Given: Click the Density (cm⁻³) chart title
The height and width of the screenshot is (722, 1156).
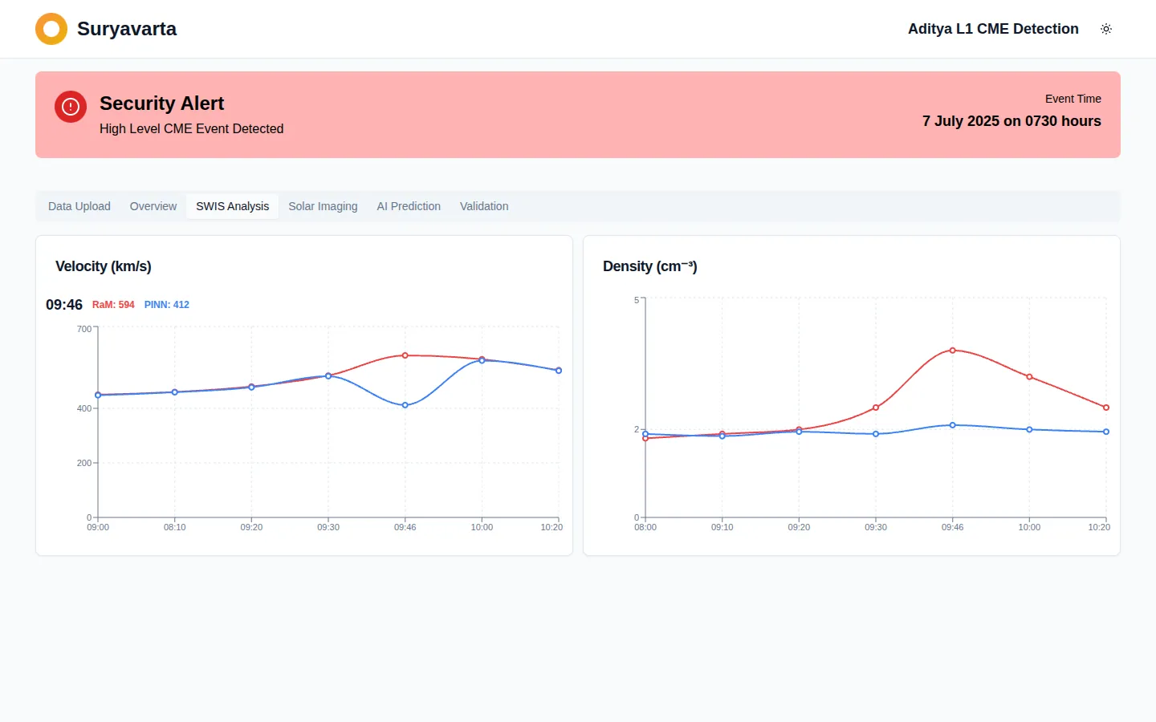Looking at the screenshot, I should tap(650, 266).
